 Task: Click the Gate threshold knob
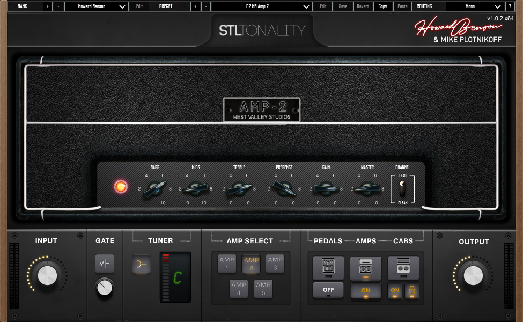105,288
